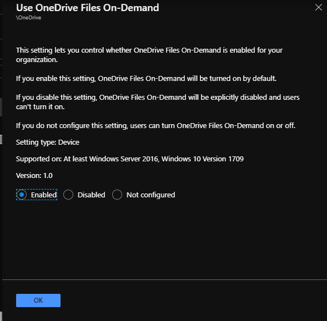Viewport: 327px width, 321px height.
Task: Confirm the setting with OK button
Action: click(38, 300)
